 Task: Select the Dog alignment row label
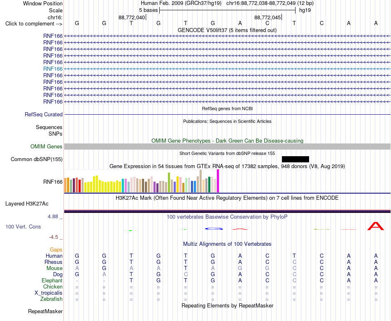click(x=58, y=275)
